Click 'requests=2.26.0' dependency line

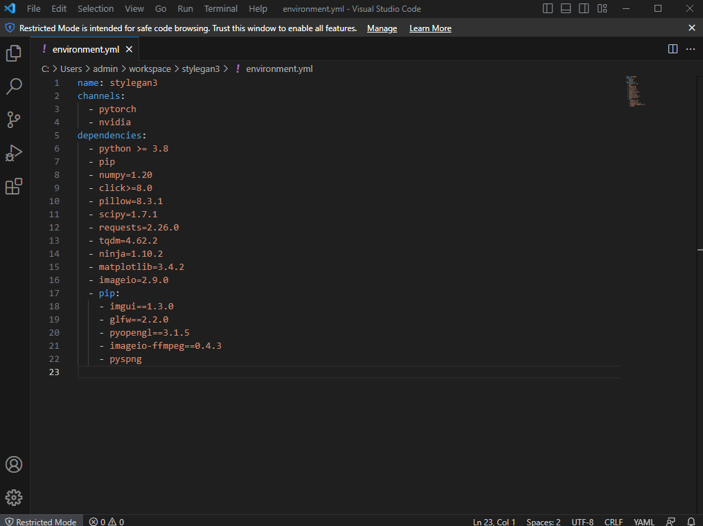pyautogui.click(x=139, y=228)
